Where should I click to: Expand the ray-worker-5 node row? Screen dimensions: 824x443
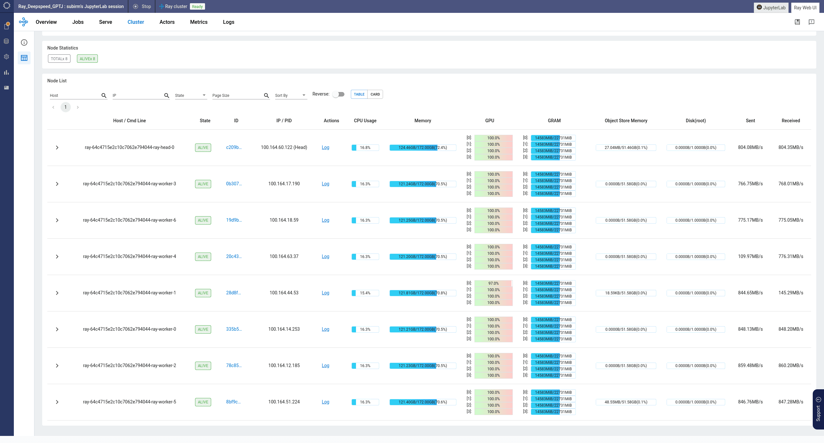57,402
